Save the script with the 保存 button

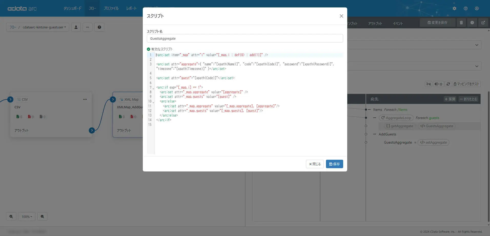334,164
